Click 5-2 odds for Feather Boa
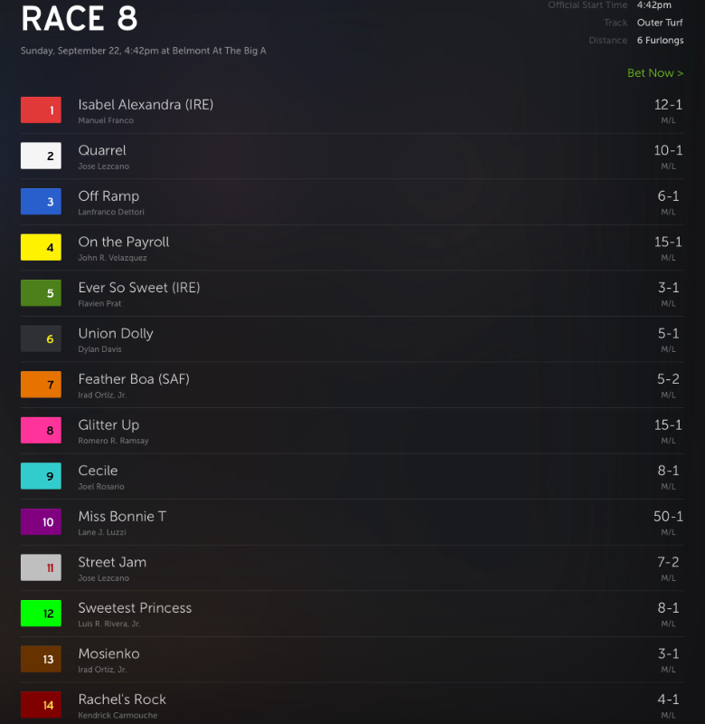This screenshot has height=724, width=705. coord(668,379)
